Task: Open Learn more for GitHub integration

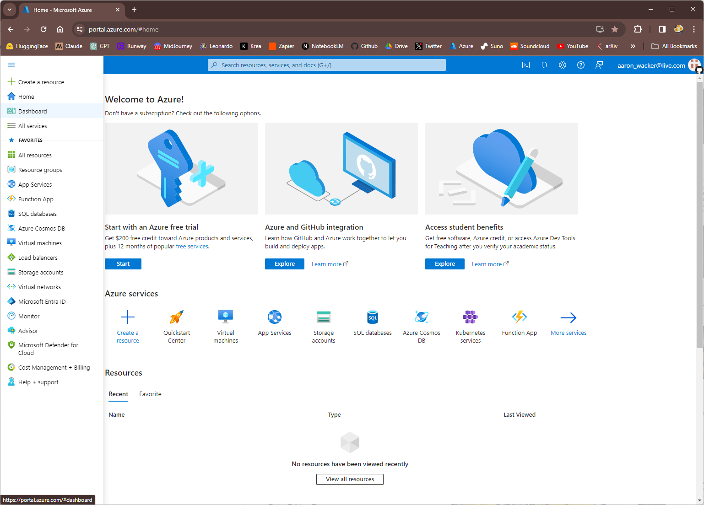Action: (x=330, y=264)
